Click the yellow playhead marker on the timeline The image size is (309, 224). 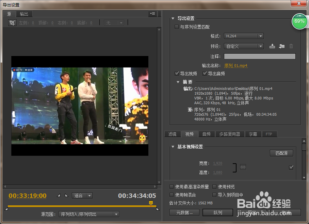[x=150, y=202]
